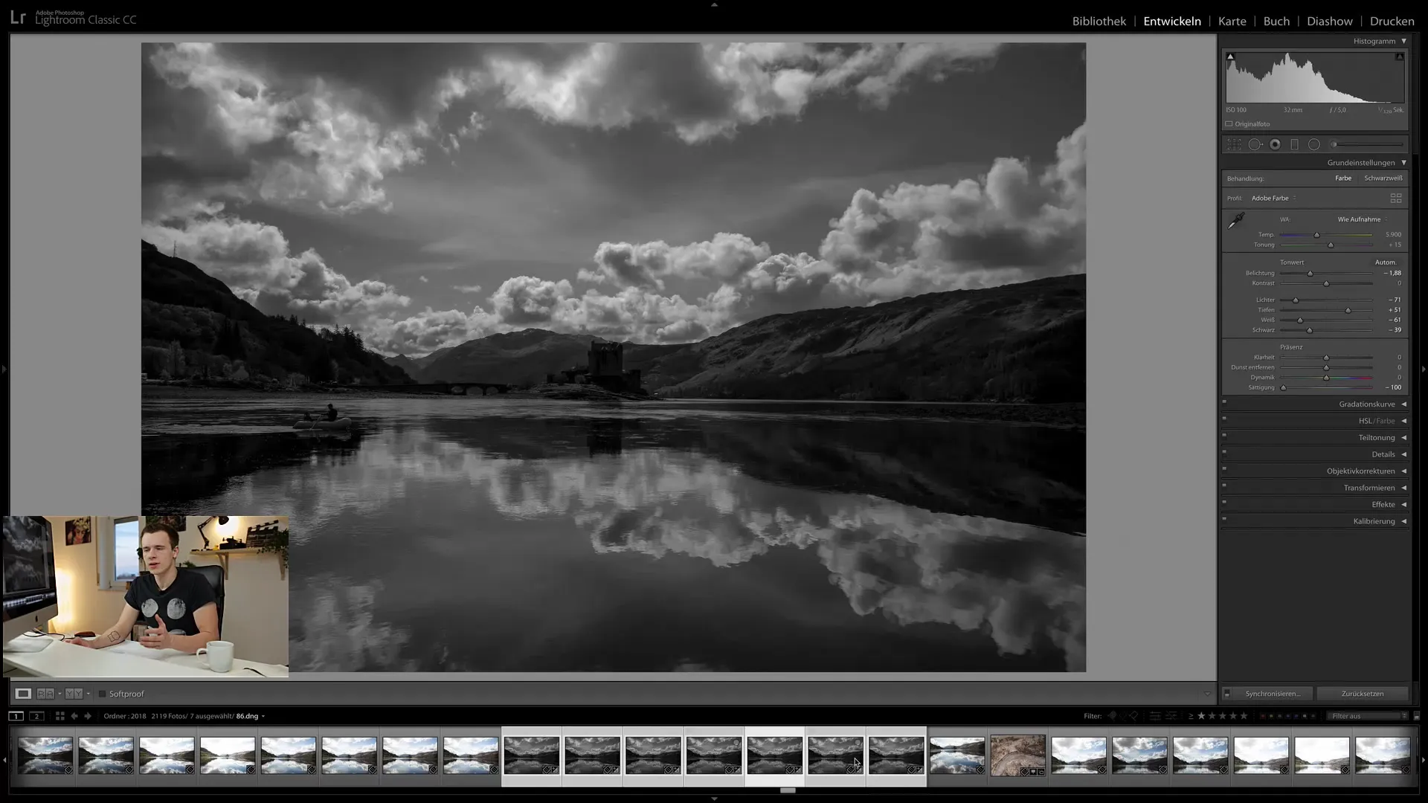
Task: Toggle the Gradationskurve panel on/off switch
Action: (1224, 402)
